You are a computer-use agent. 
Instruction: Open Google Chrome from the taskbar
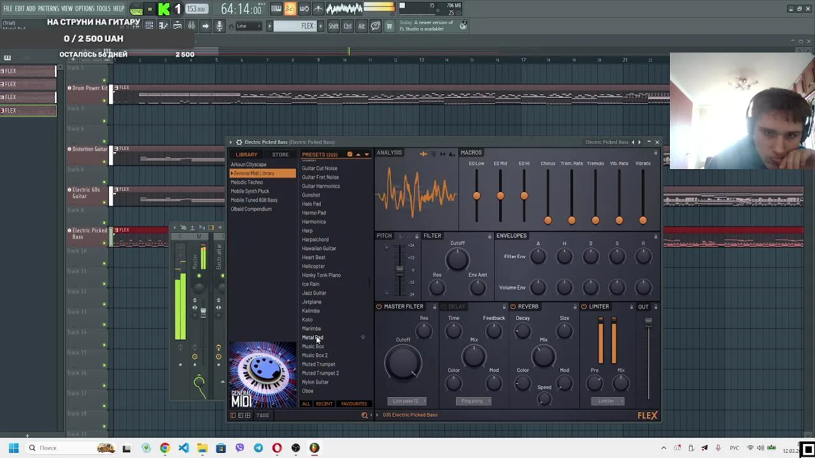(165, 448)
